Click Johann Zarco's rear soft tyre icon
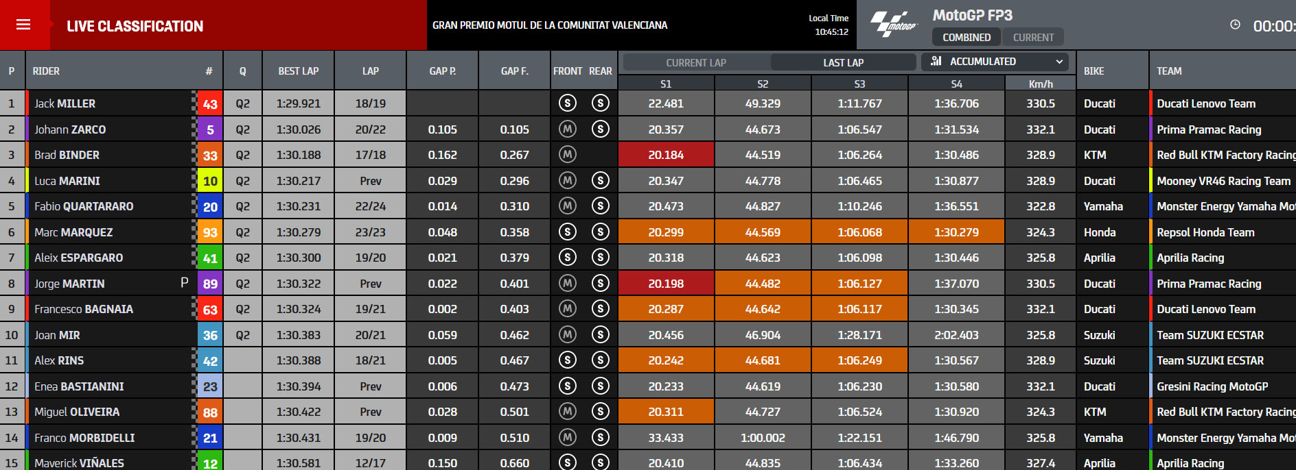The image size is (1296, 470). (600, 129)
